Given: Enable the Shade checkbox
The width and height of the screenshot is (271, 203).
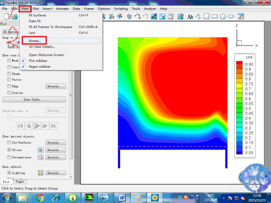Looking at the screenshot, I should click(9, 73).
